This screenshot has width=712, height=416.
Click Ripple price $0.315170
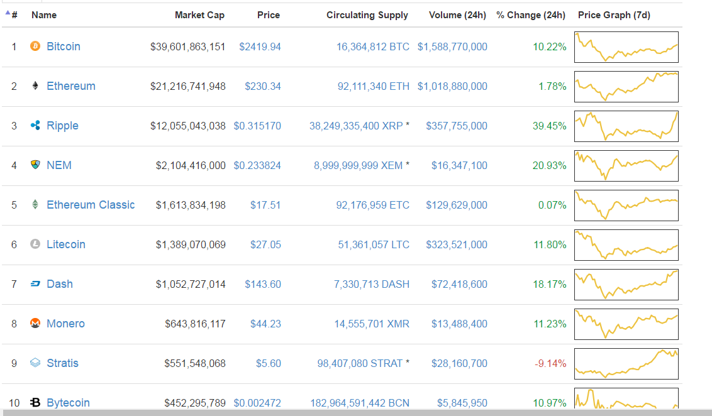tap(257, 126)
